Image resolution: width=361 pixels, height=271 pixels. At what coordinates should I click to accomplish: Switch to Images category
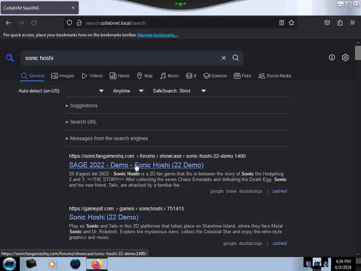63,76
